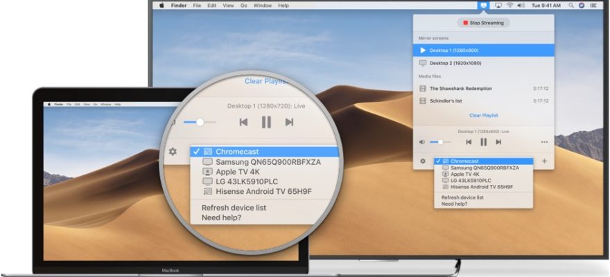
Task: Choose LG 43LK5910PLC in the TV panel list
Action: (x=484, y=180)
